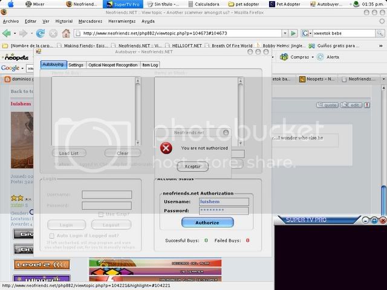Enable the Use Gzip checkbox
The image size is (387, 290).
(102, 214)
